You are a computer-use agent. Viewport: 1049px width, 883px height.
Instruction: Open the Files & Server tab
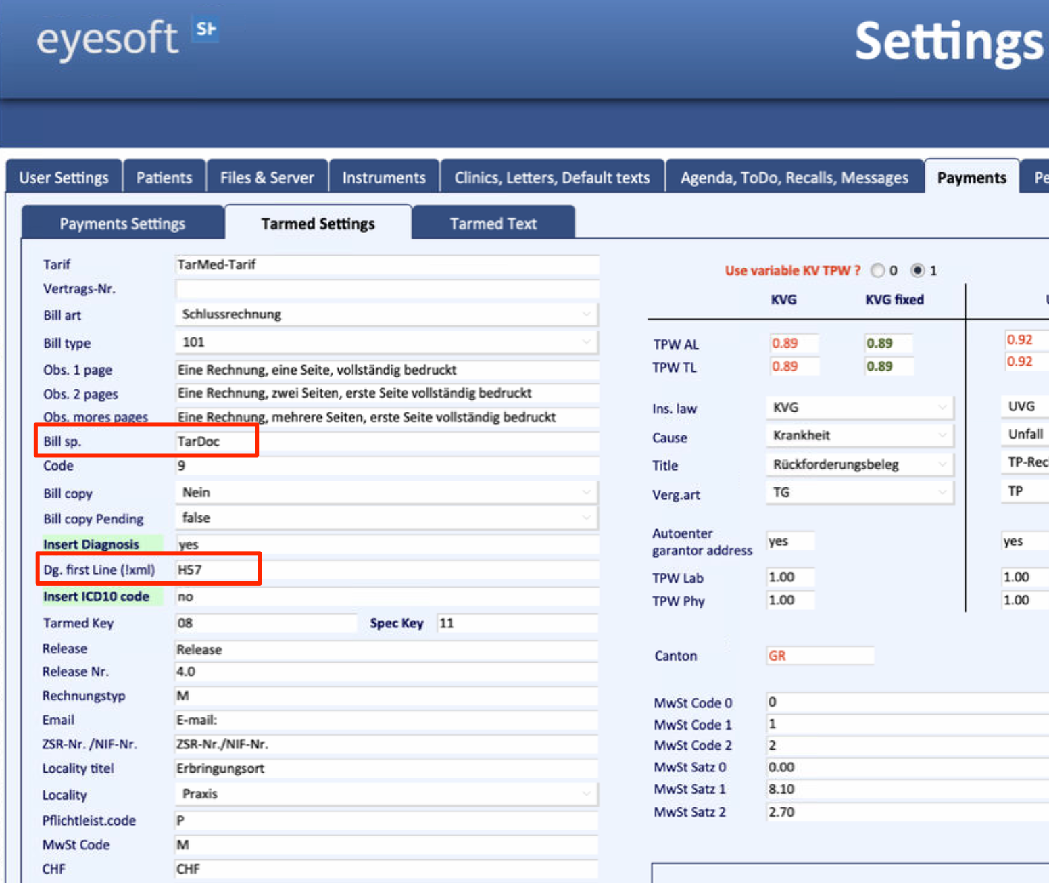267,178
